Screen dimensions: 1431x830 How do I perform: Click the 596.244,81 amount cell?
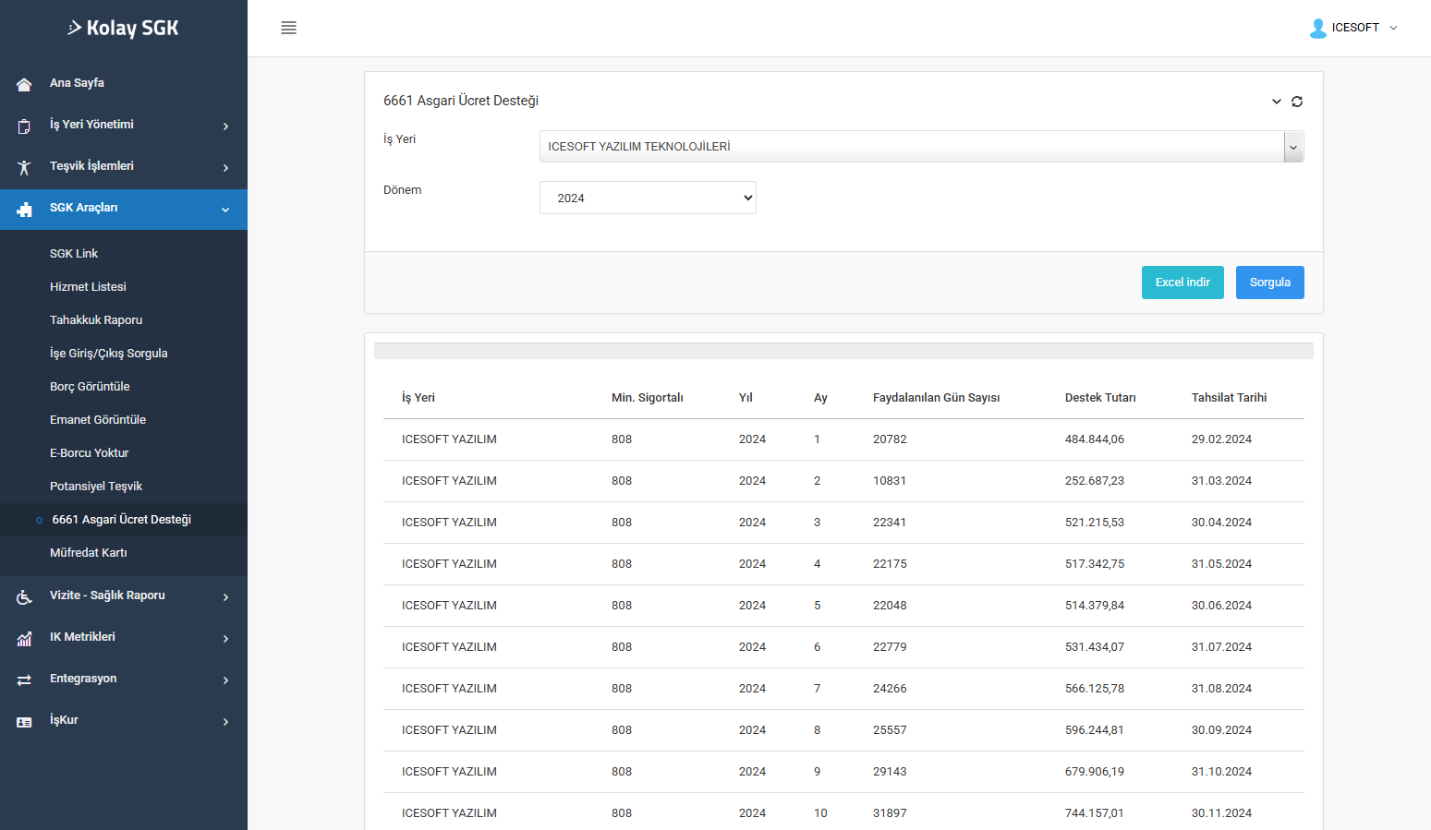click(1095, 730)
